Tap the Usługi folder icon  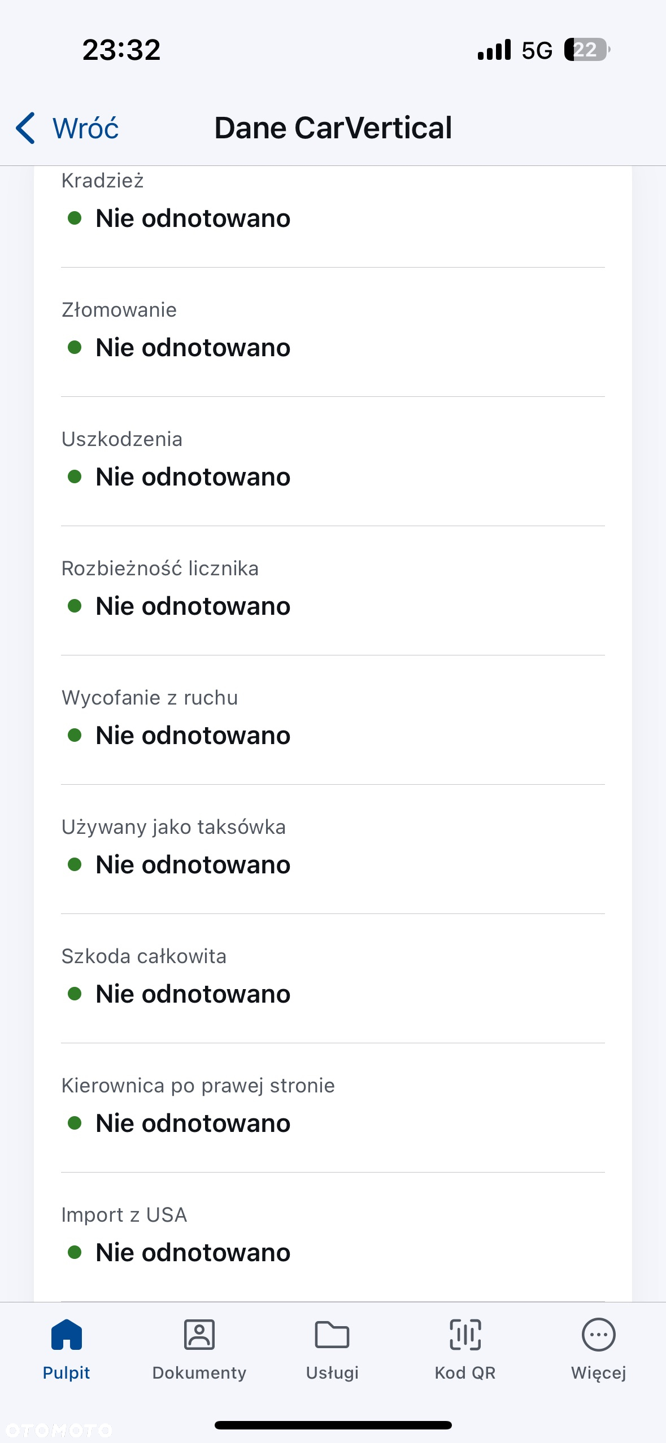(x=332, y=1335)
